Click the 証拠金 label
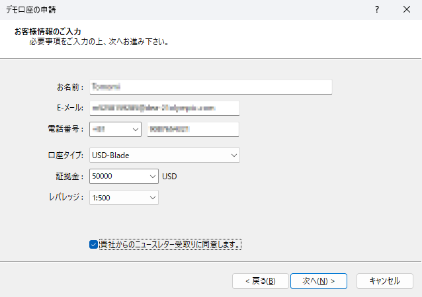The height and width of the screenshot is (297, 422). point(69,177)
